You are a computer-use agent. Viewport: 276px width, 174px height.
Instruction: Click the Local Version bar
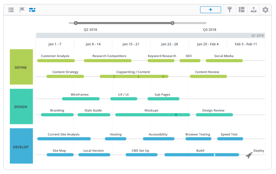click(94, 155)
